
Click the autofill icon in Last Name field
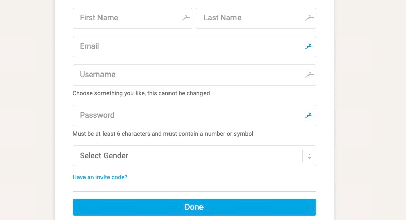pyautogui.click(x=309, y=18)
